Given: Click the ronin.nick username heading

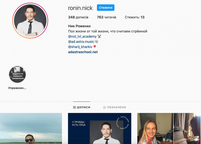Looking at the screenshot, I should tap(80, 8).
